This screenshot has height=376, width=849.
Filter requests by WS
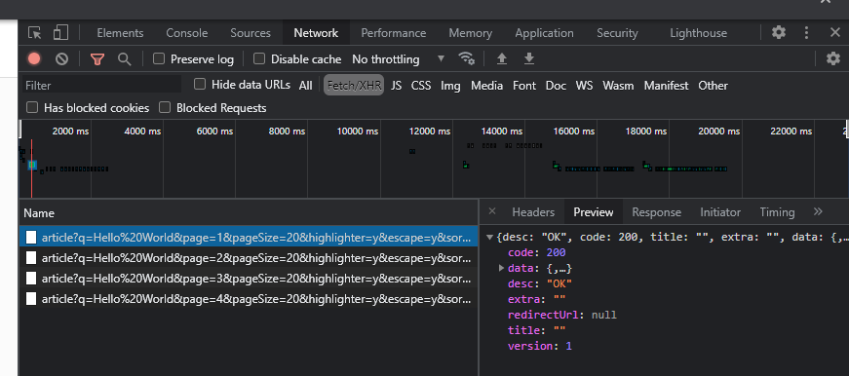(x=584, y=86)
